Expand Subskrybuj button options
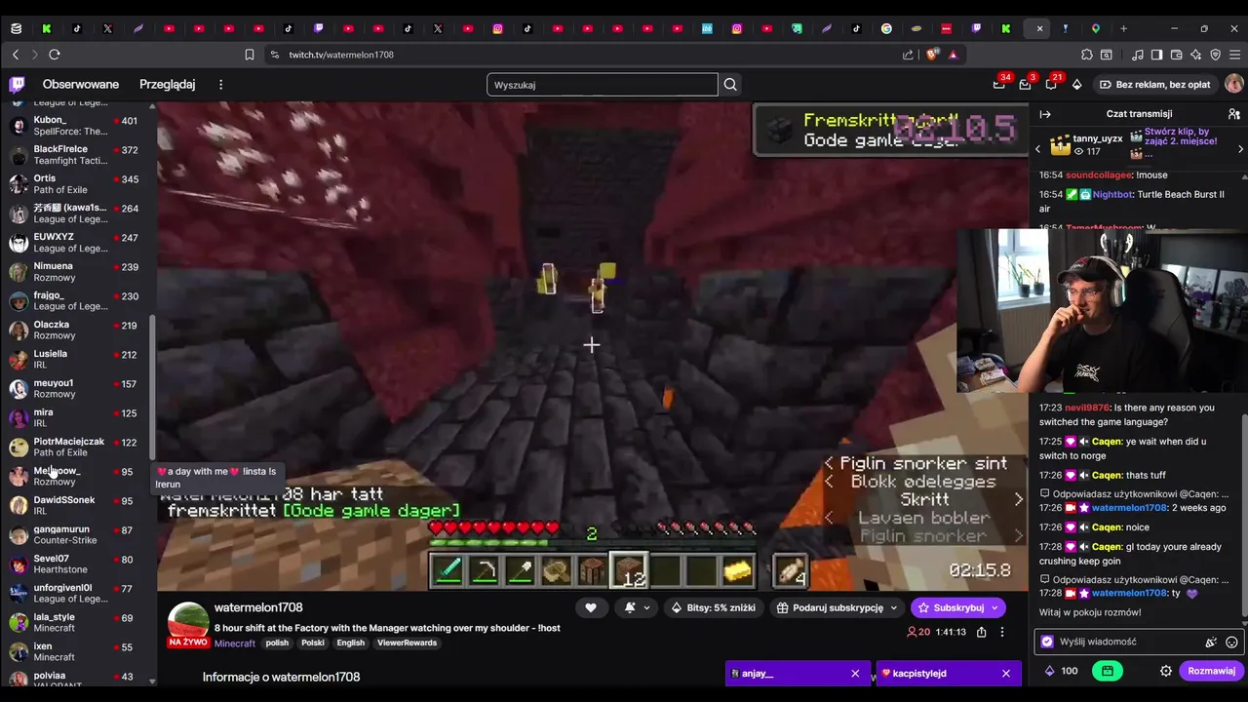Viewport: 1248px width, 702px height. coord(994,607)
